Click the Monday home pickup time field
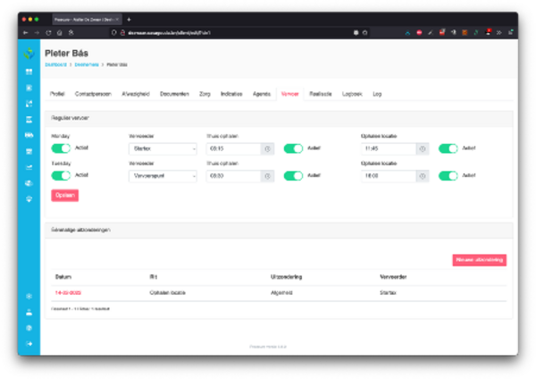536x379 pixels. tap(233, 148)
